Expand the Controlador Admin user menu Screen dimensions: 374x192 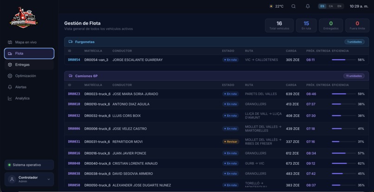click(x=29, y=179)
